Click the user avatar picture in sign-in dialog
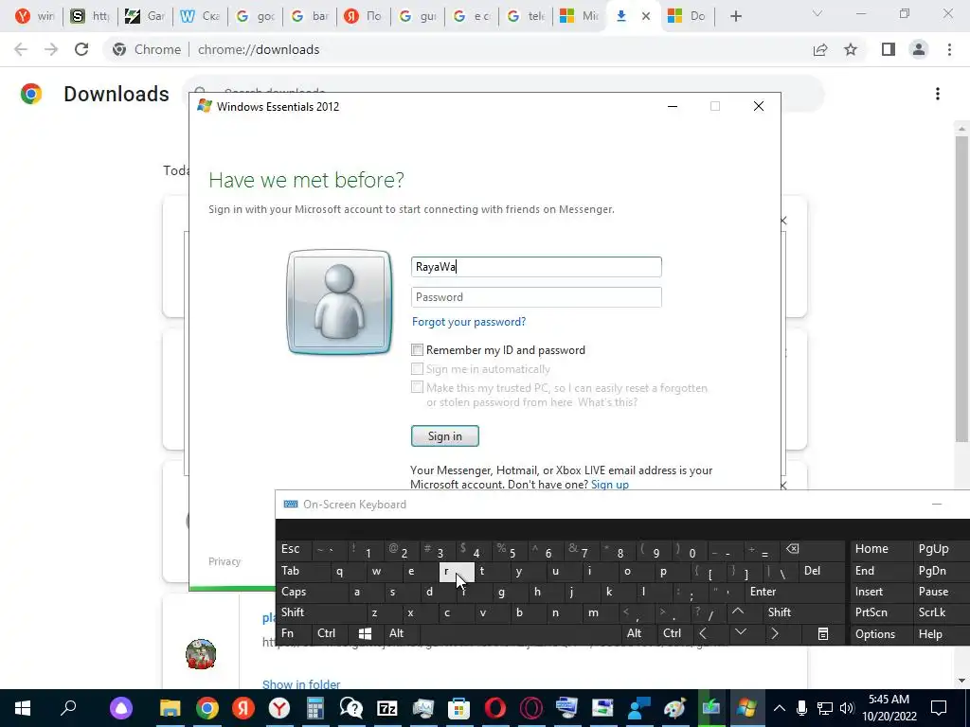This screenshot has width=970, height=727. 339,302
